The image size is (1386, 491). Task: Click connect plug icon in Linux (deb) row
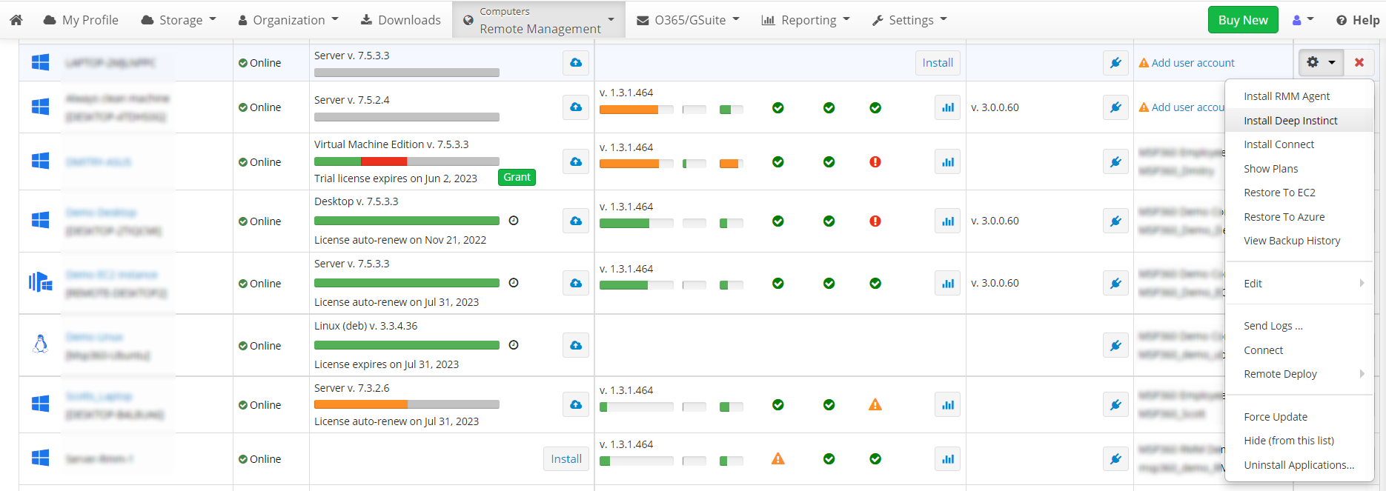click(x=1115, y=345)
